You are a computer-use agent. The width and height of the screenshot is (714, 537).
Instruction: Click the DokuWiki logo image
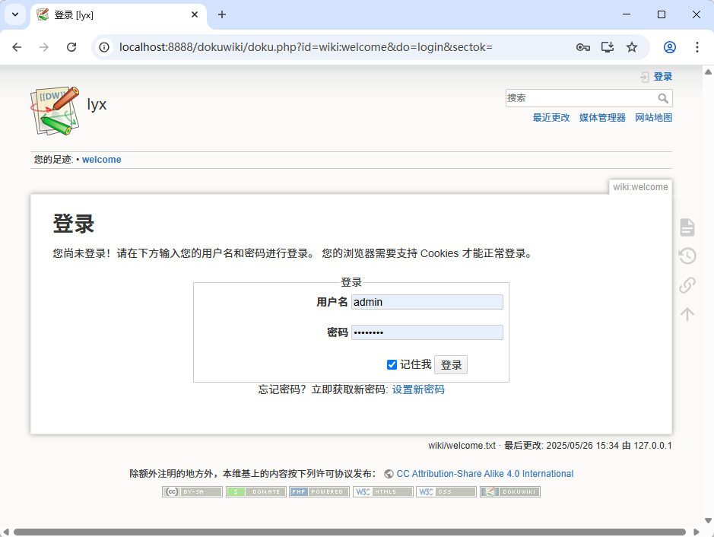pos(55,111)
